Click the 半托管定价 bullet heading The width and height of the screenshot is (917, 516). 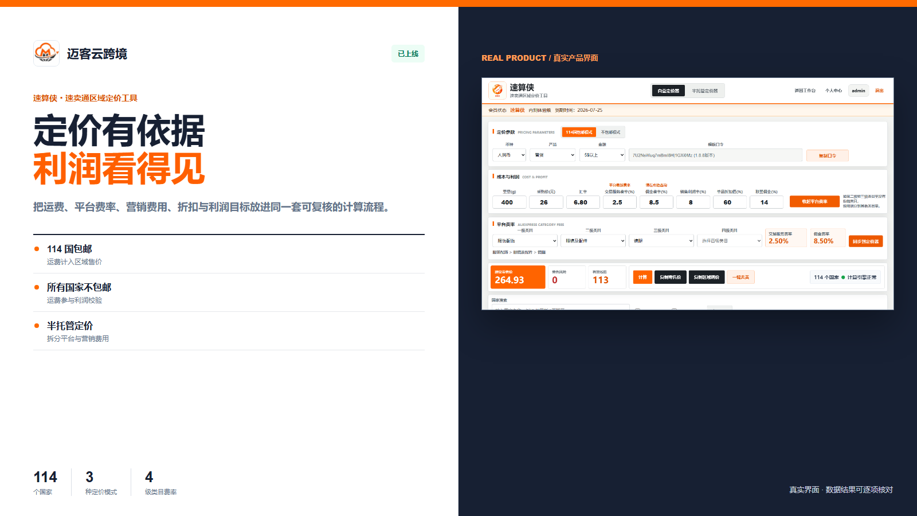tap(70, 326)
